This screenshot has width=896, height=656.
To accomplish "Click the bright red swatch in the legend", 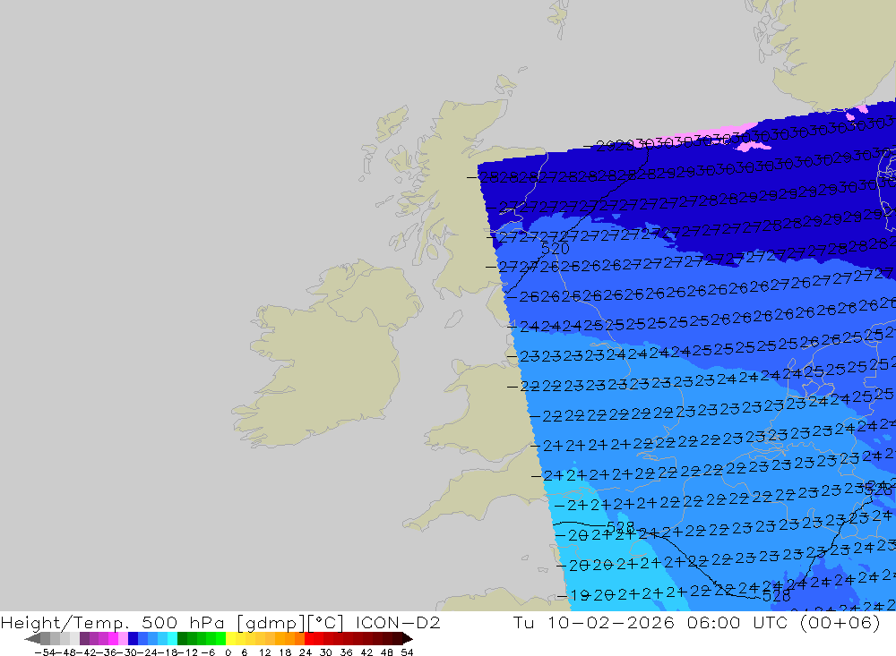I will point(309,639).
